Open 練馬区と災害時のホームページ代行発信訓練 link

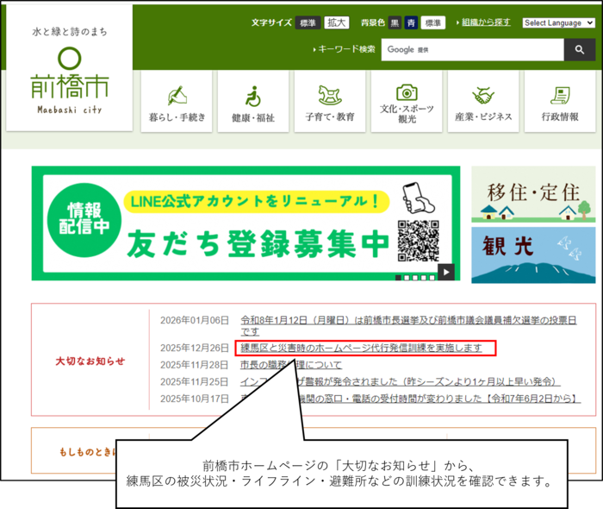click(x=362, y=348)
